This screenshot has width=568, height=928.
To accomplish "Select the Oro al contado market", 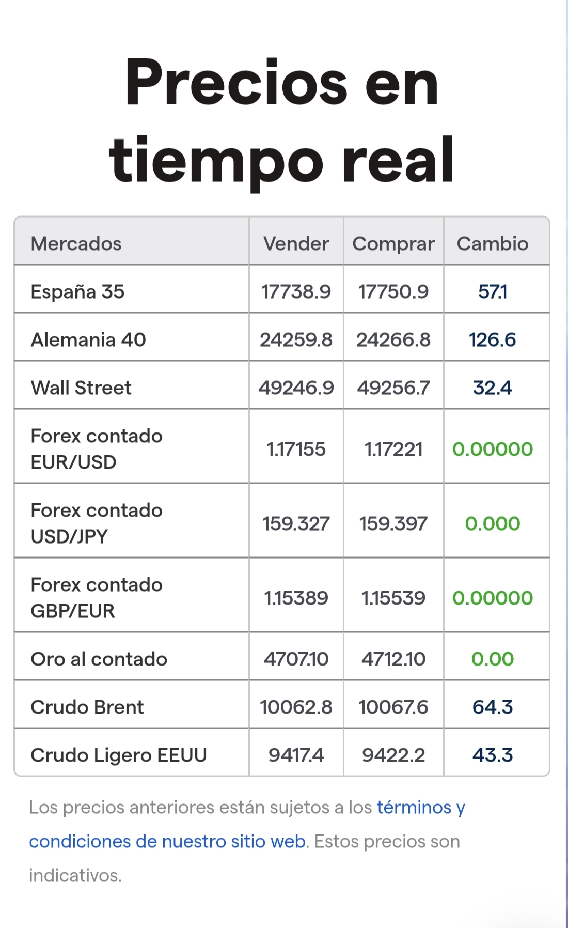I will 99,659.
